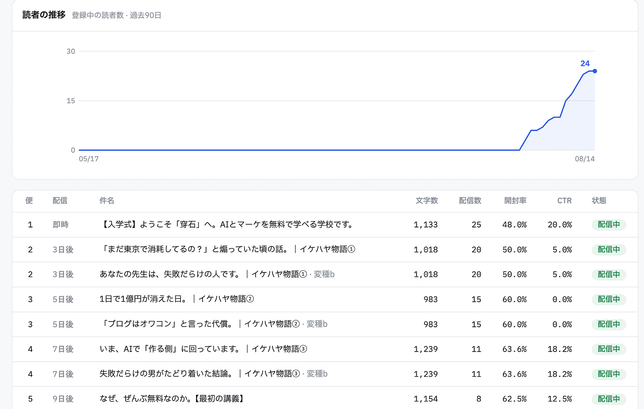Click 08/14 date label on chart axis
This screenshot has height=409, width=644.
pyautogui.click(x=585, y=159)
